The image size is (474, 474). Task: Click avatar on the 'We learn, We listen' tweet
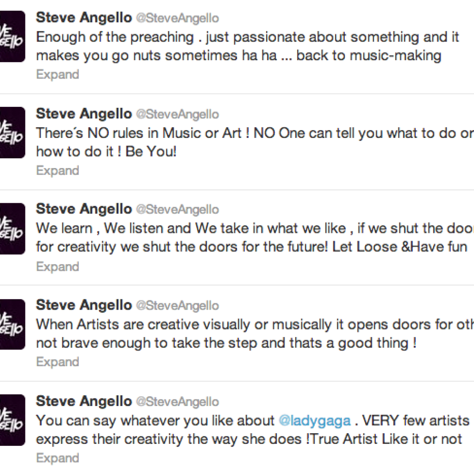click(x=12, y=228)
